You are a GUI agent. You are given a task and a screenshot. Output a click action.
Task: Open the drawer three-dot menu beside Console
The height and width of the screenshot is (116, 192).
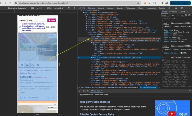coord(80,91)
